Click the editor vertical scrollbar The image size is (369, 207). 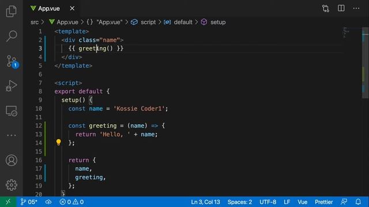pyautogui.click(x=365, y=63)
